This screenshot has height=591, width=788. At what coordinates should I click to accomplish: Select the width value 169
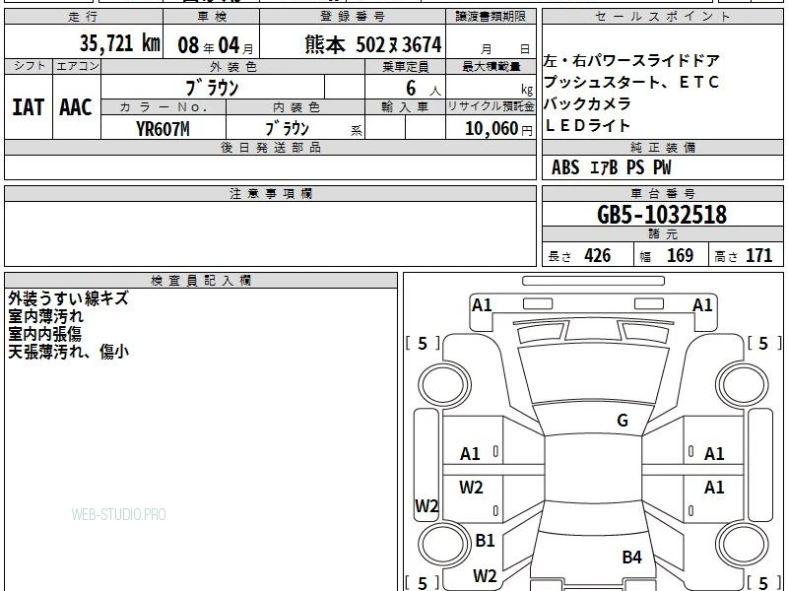(x=680, y=256)
